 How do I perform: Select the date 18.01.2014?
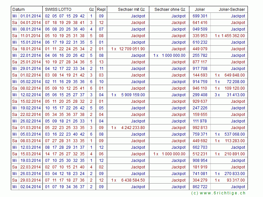[x=31, y=49]
